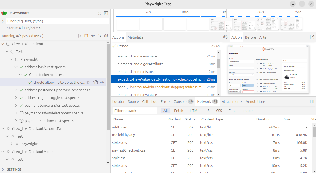This screenshot has height=173, width=316.
Task: Filter network requests by Image
Action: pos(248,111)
